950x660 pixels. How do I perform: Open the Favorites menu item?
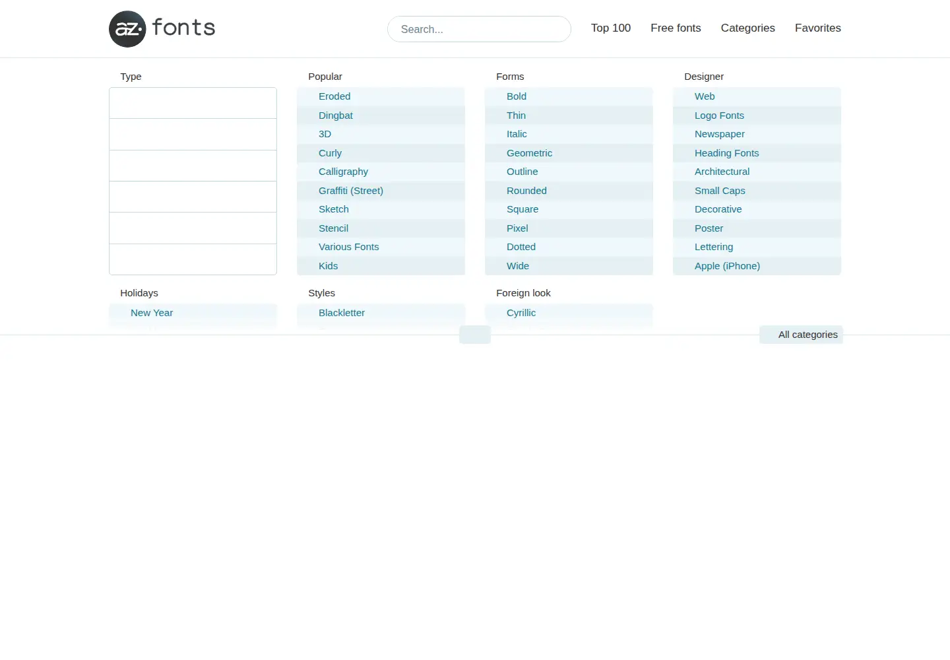(x=817, y=28)
